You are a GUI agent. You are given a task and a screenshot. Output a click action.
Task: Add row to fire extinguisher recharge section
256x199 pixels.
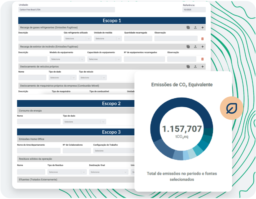[x=202, y=47]
